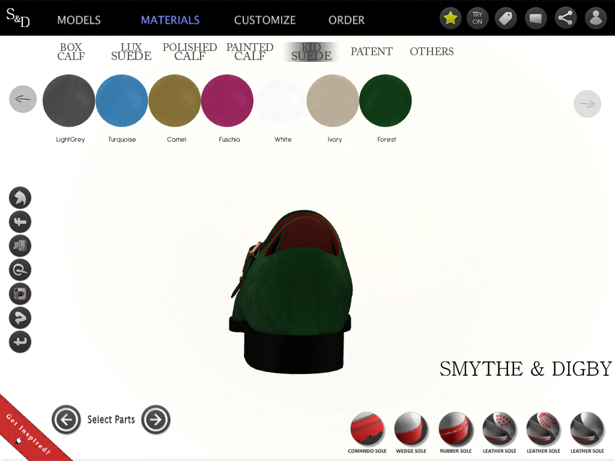Image resolution: width=615 pixels, height=461 pixels.
Task: Select the KID SUEDE material tab
Action: (x=312, y=52)
